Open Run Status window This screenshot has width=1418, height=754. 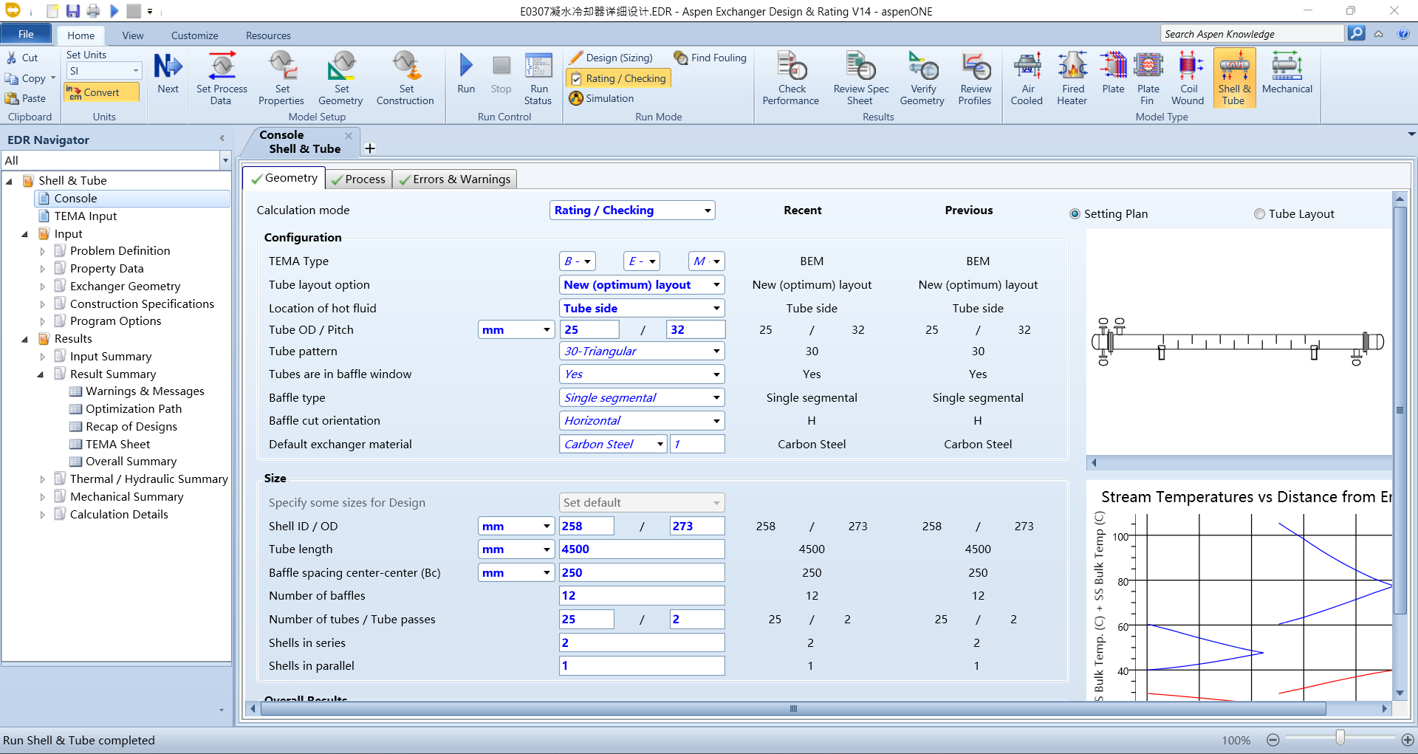click(x=538, y=78)
